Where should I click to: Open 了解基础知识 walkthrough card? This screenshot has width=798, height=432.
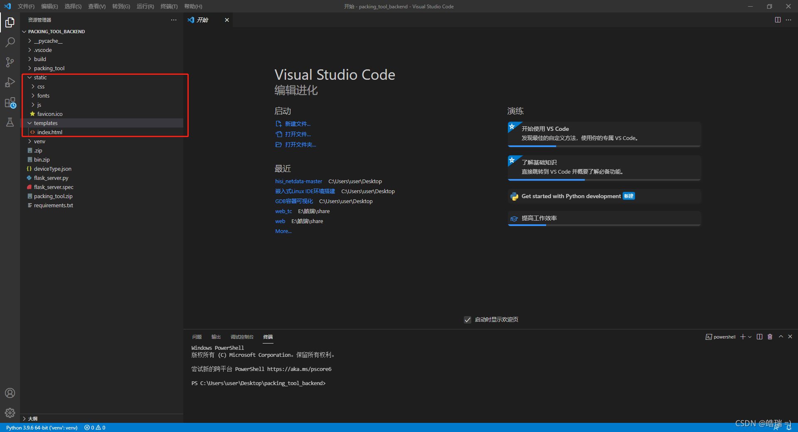tap(604, 168)
